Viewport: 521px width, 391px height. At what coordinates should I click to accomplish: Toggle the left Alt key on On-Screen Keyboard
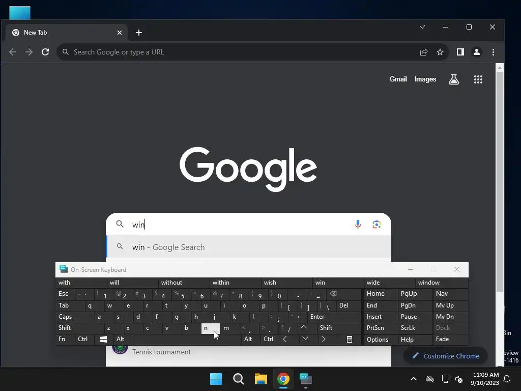pos(123,339)
